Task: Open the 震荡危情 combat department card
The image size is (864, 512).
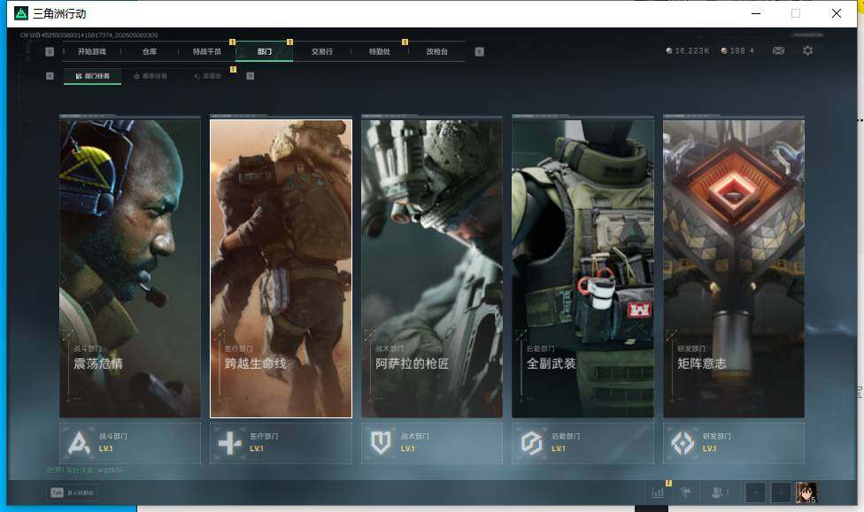Action: 130,268
